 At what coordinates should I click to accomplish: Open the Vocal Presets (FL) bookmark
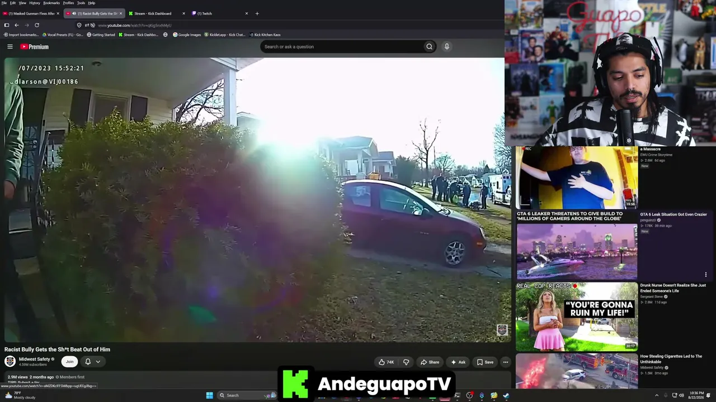click(63, 35)
